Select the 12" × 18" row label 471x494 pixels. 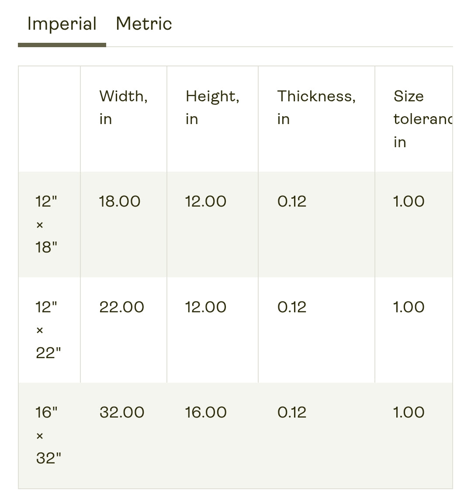pos(46,225)
